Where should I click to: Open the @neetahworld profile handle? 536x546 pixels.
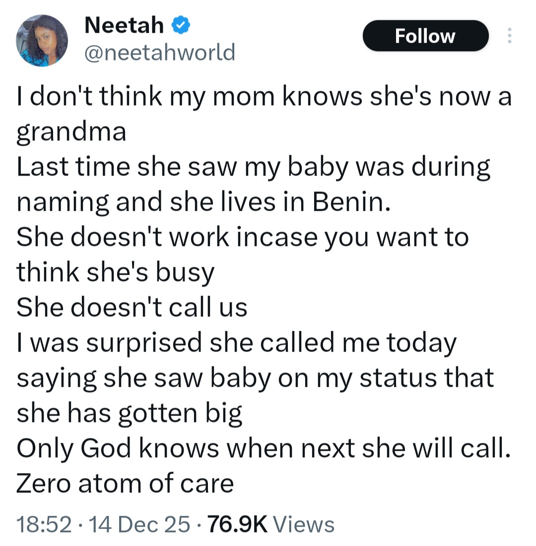(x=159, y=51)
